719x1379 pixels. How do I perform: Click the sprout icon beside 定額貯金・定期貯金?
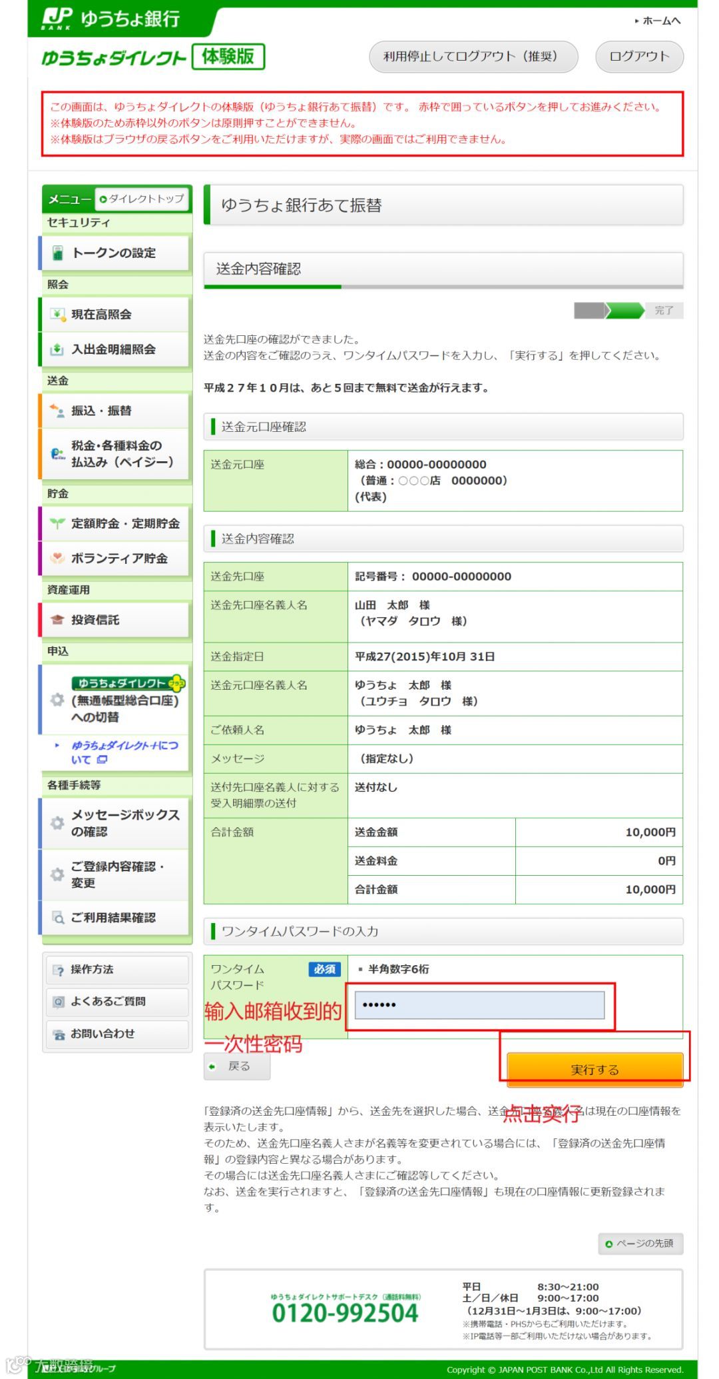point(58,523)
